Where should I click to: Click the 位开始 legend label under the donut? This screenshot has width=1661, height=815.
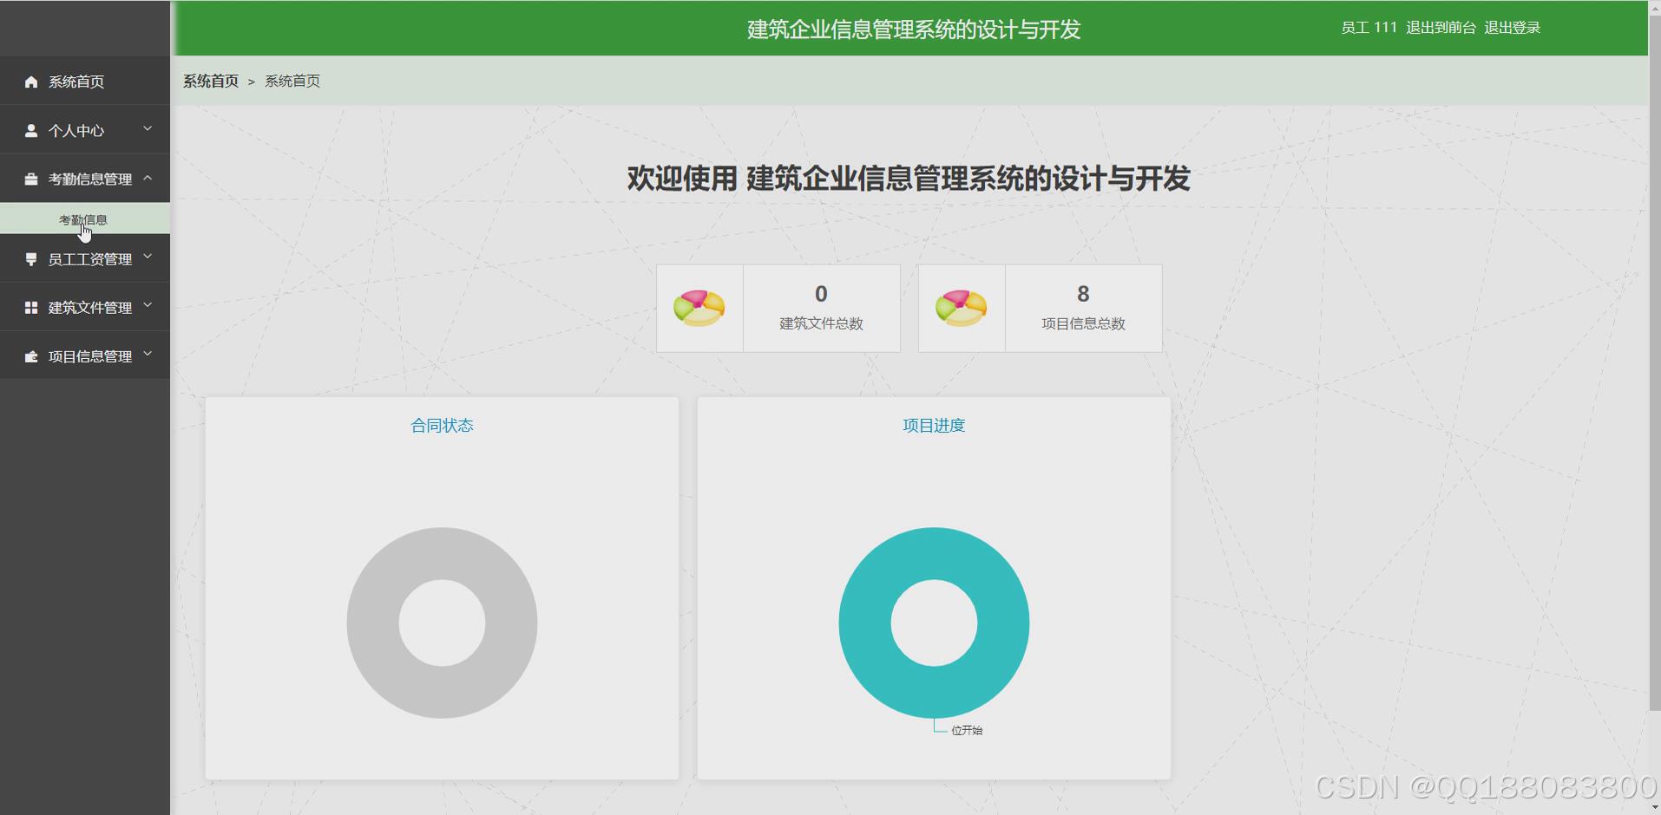(968, 729)
